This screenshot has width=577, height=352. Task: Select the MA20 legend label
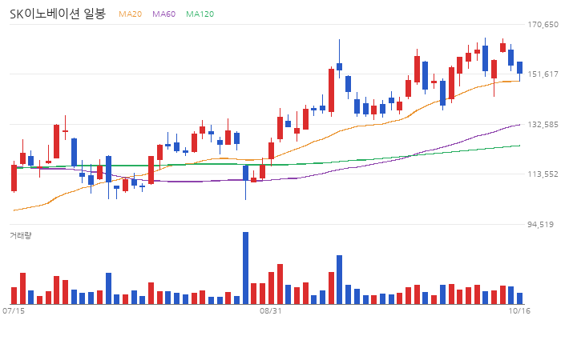[131, 14]
